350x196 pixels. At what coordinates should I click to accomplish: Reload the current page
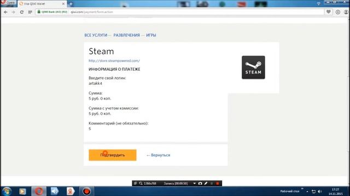click(x=22, y=12)
